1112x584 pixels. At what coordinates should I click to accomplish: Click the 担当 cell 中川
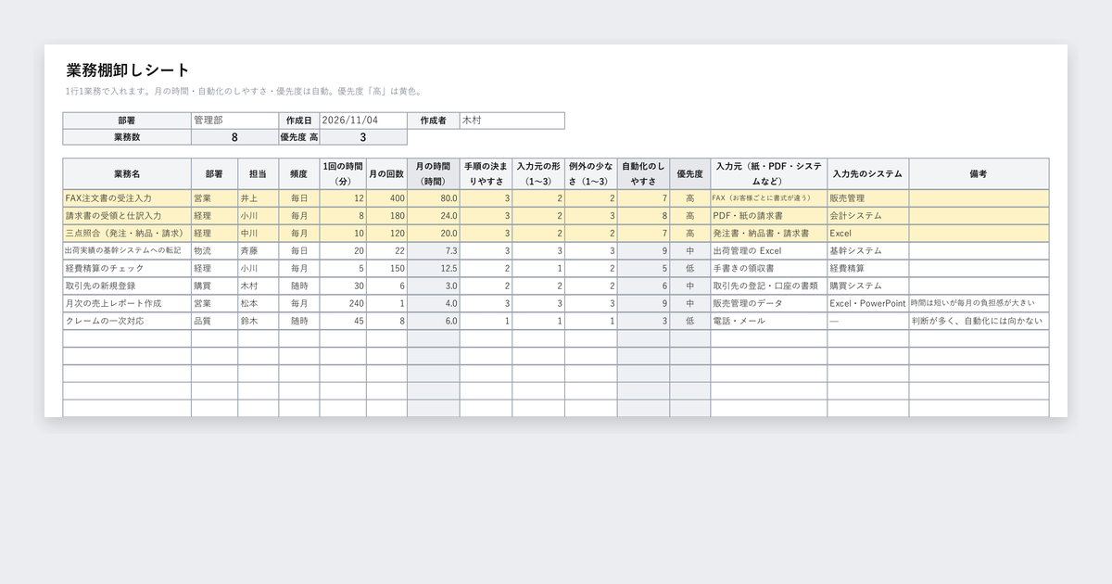[x=258, y=234]
